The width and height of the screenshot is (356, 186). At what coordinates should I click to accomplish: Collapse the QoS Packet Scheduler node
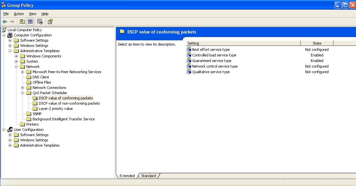pyautogui.click(x=22, y=93)
